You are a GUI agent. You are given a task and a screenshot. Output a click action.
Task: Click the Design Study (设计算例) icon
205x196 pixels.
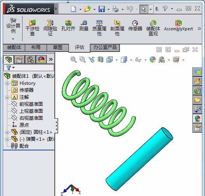point(13,26)
